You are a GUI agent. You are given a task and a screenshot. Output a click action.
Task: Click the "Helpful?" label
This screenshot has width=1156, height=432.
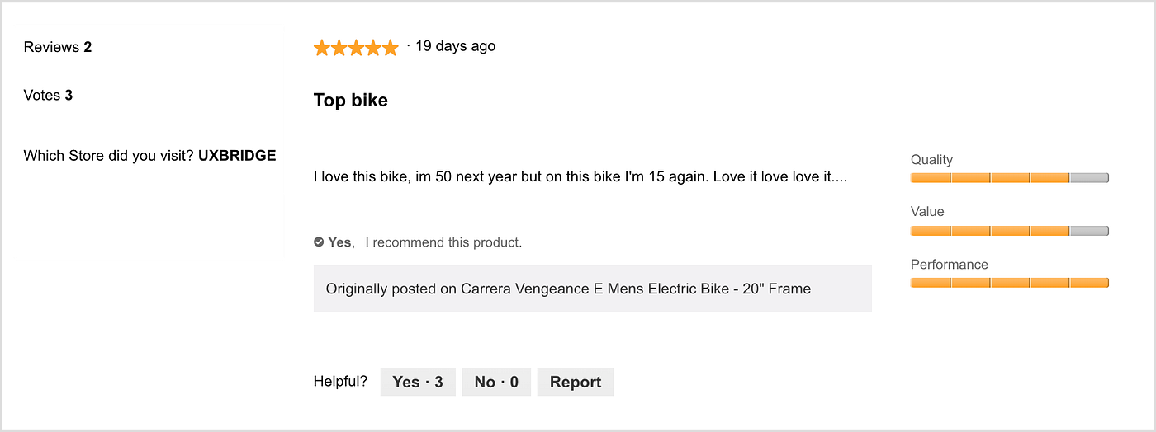340,381
